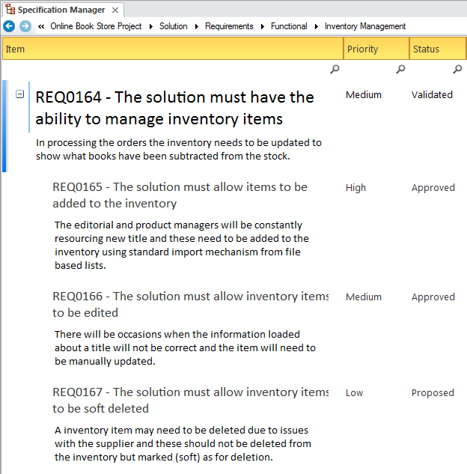Click the forward navigation arrow
Screen dimensions: 467x474
(25, 26)
